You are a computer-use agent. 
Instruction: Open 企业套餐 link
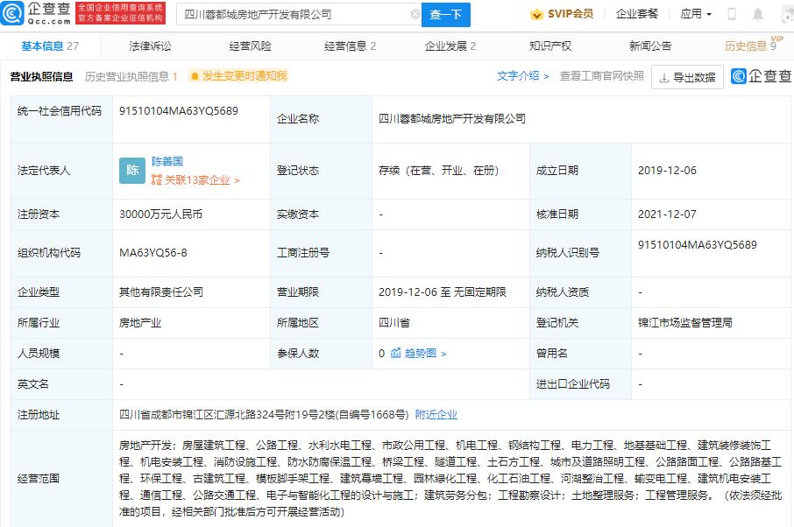click(x=636, y=14)
